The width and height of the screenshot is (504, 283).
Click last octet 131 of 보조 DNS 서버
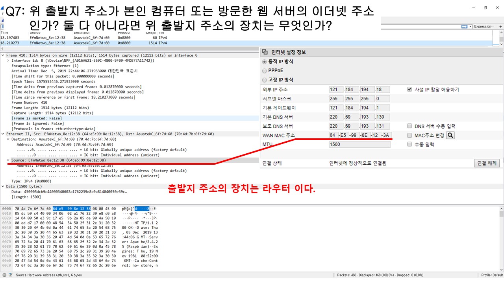tap(383, 126)
